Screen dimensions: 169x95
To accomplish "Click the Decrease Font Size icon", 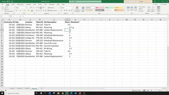I will (33, 8).
